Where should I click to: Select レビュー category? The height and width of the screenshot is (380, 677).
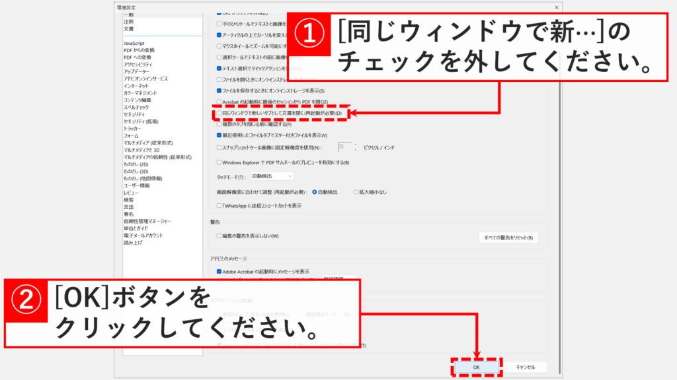pos(131,193)
